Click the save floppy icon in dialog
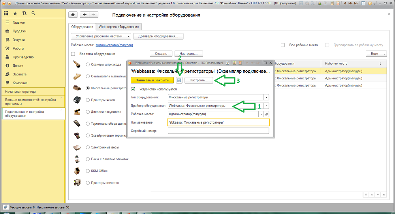 tap(179, 80)
